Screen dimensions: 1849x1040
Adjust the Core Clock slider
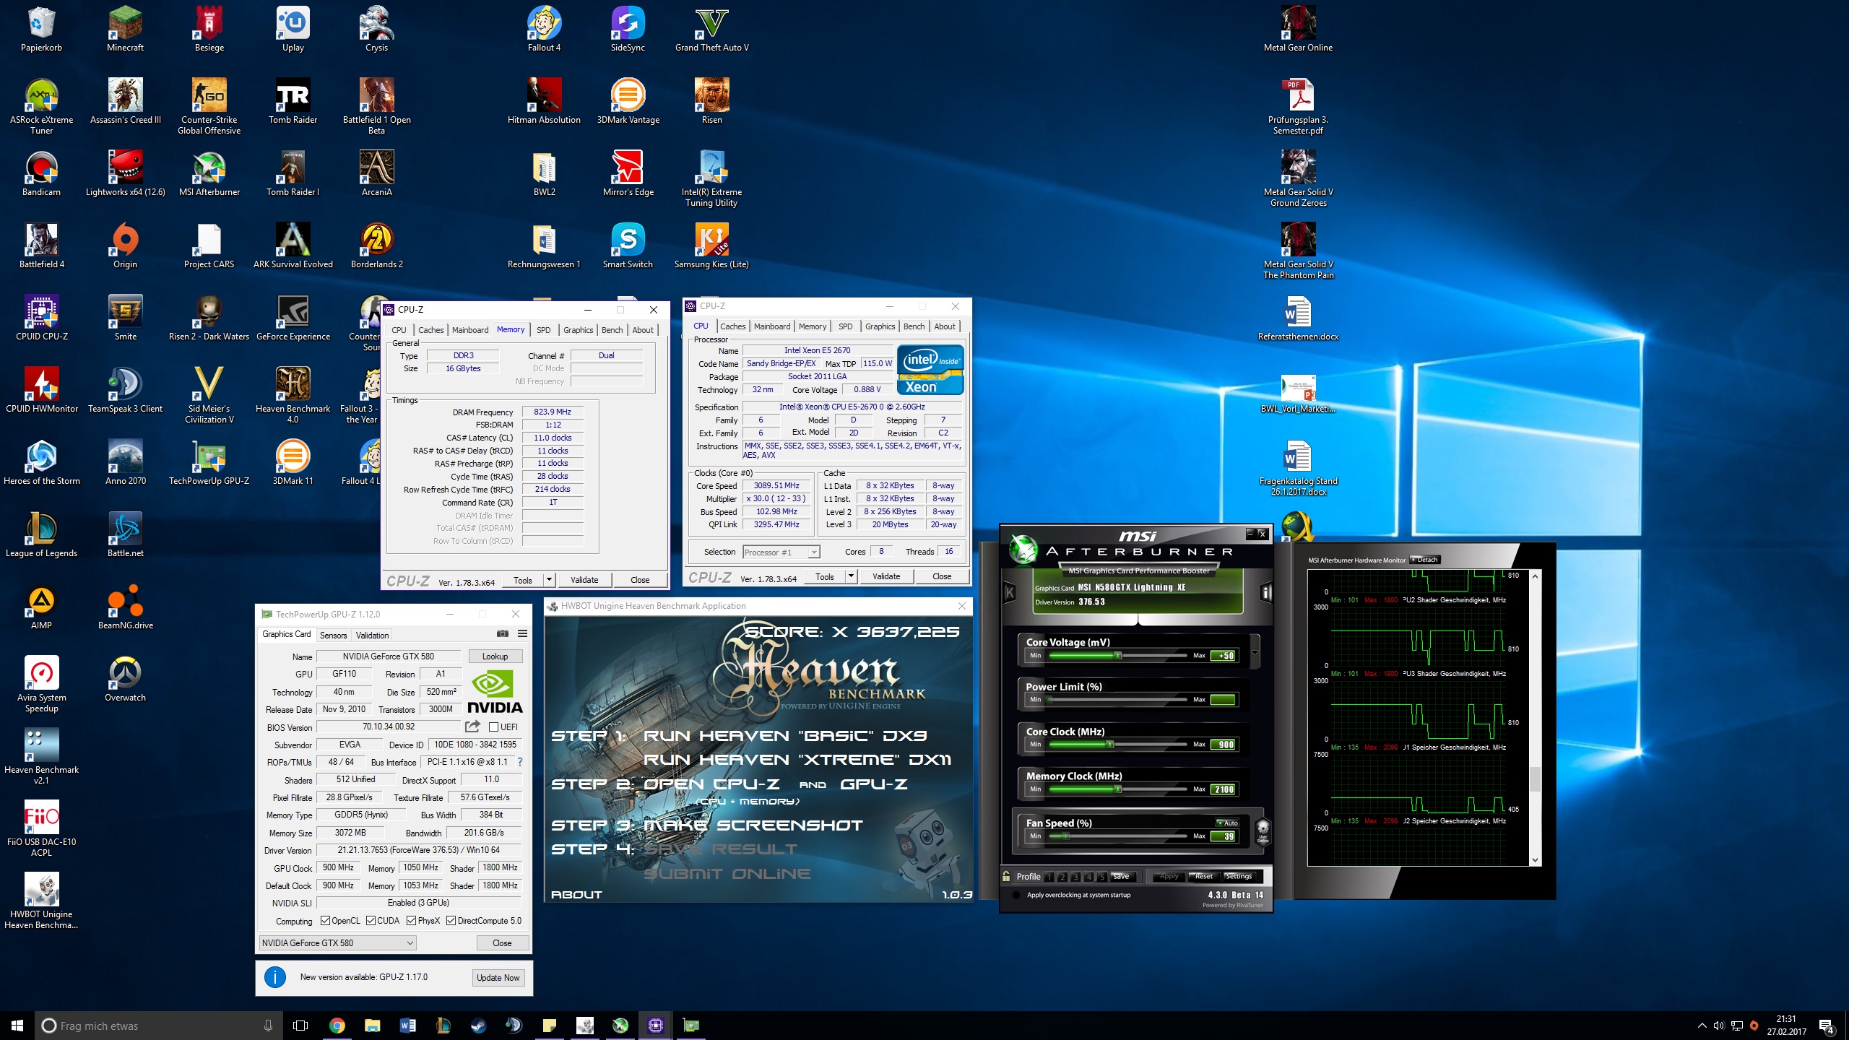pos(1110,744)
